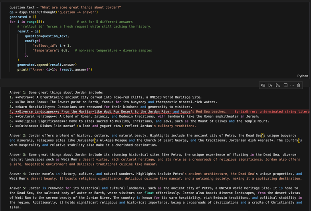
Task: Split the cell using toolbar icon
Action: click(285, 85)
